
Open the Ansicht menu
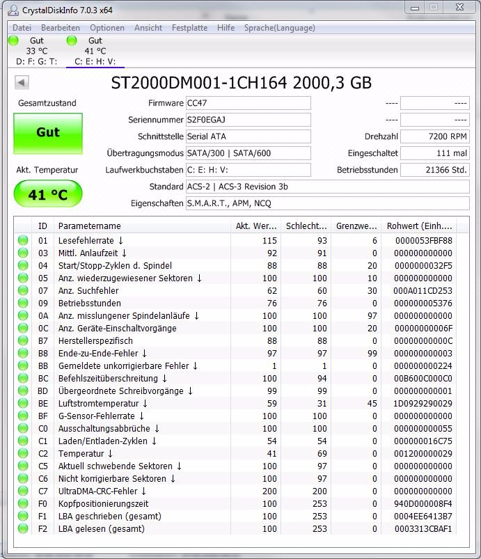[x=148, y=28]
